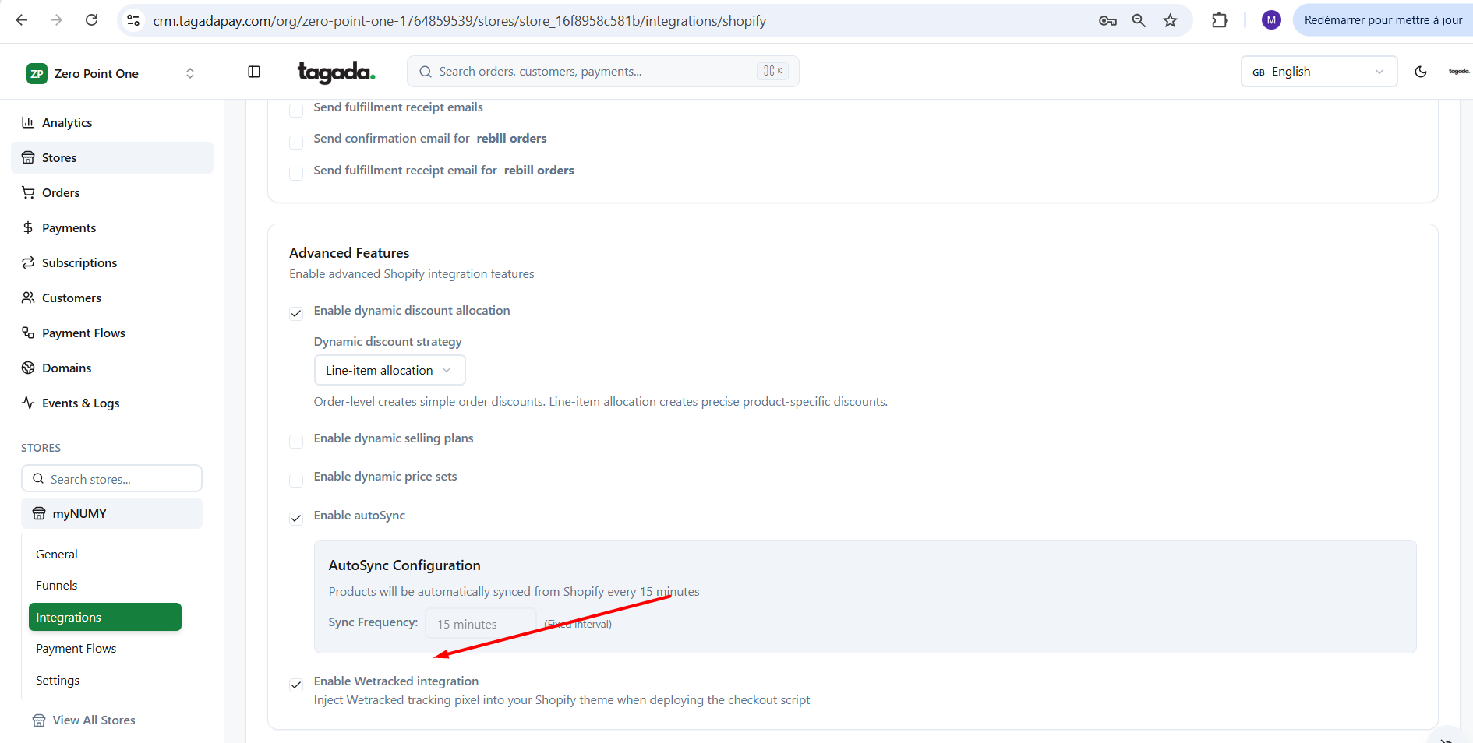
Task: Open Line-item allocation strategy dropdown
Action: point(389,370)
